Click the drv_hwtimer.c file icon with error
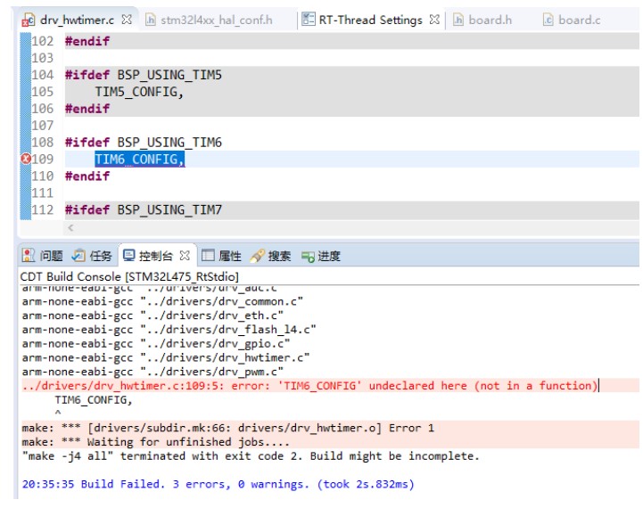 point(29,20)
